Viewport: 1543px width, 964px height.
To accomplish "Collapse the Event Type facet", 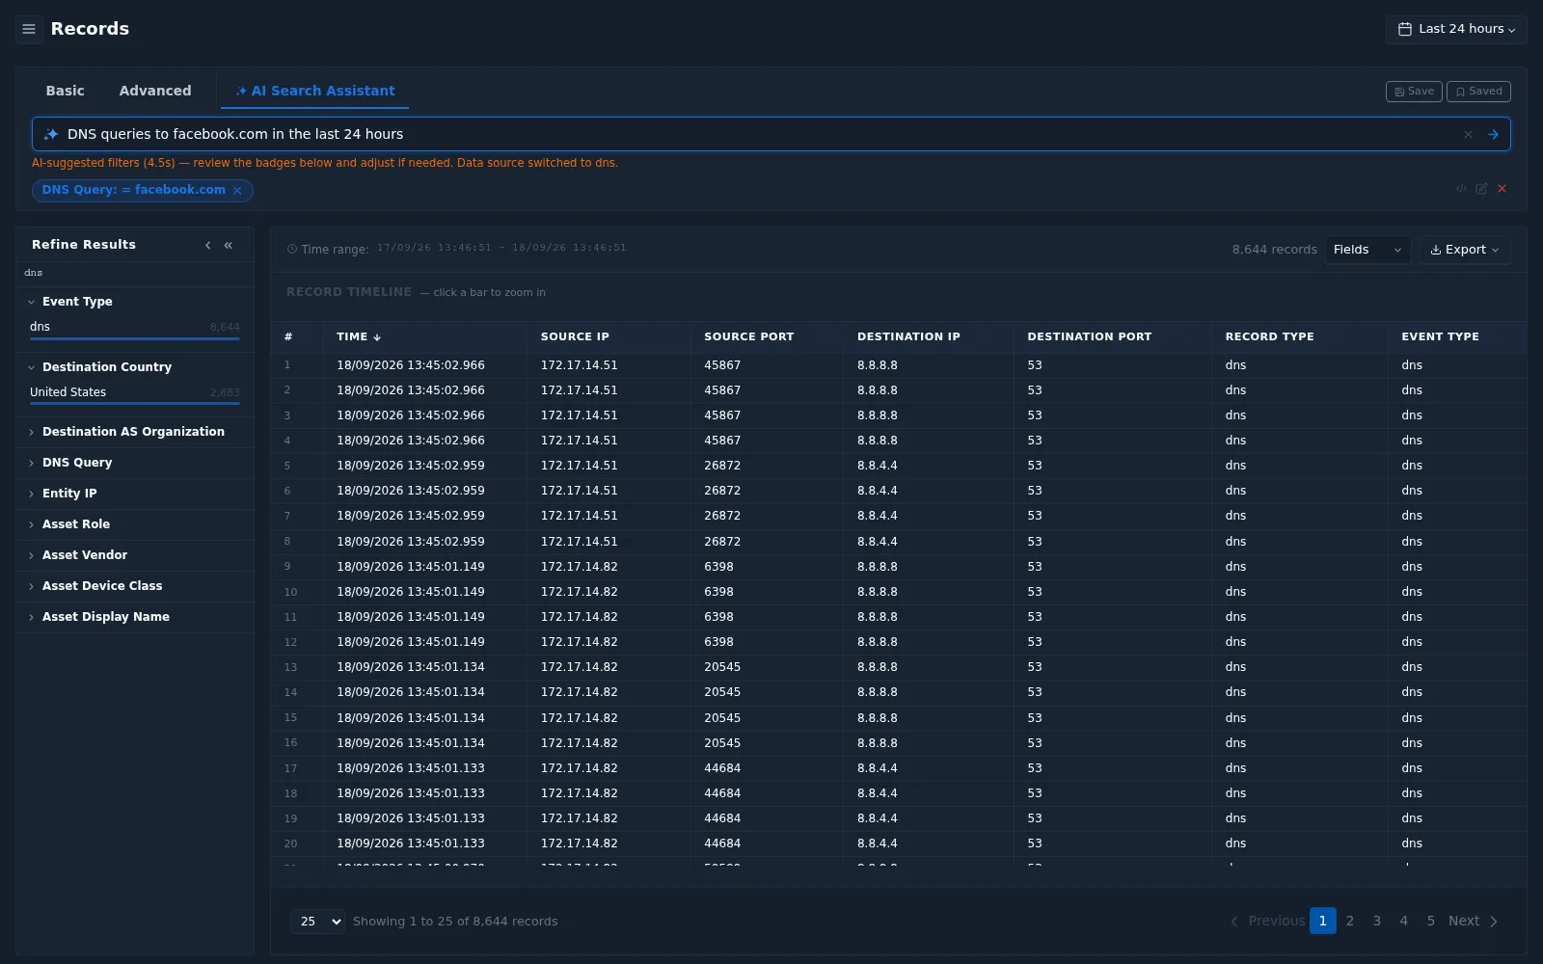I will coord(134,302).
